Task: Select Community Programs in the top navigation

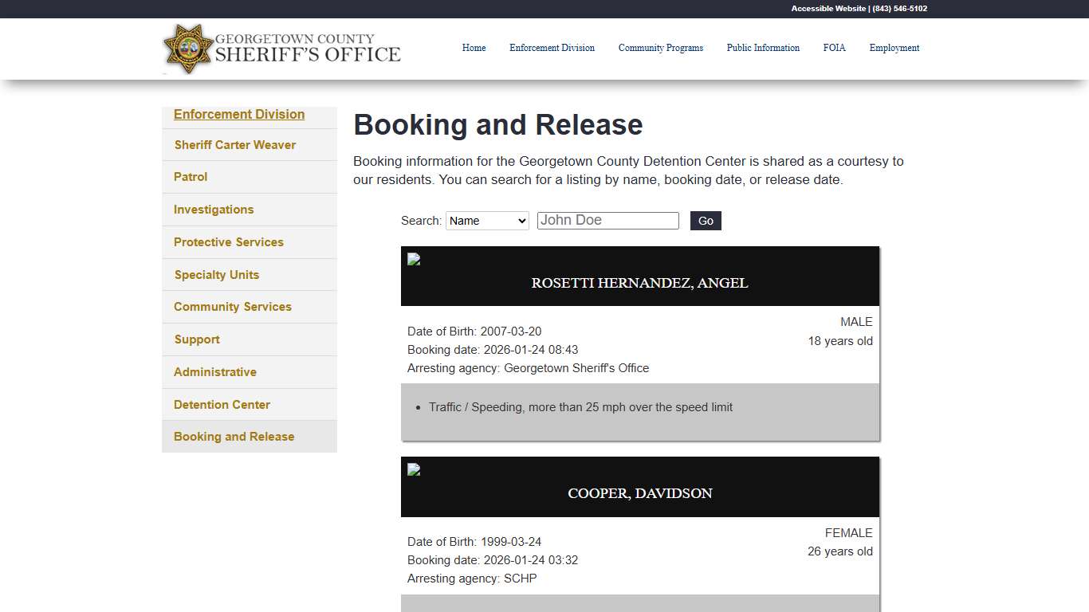Action: (x=660, y=48)
